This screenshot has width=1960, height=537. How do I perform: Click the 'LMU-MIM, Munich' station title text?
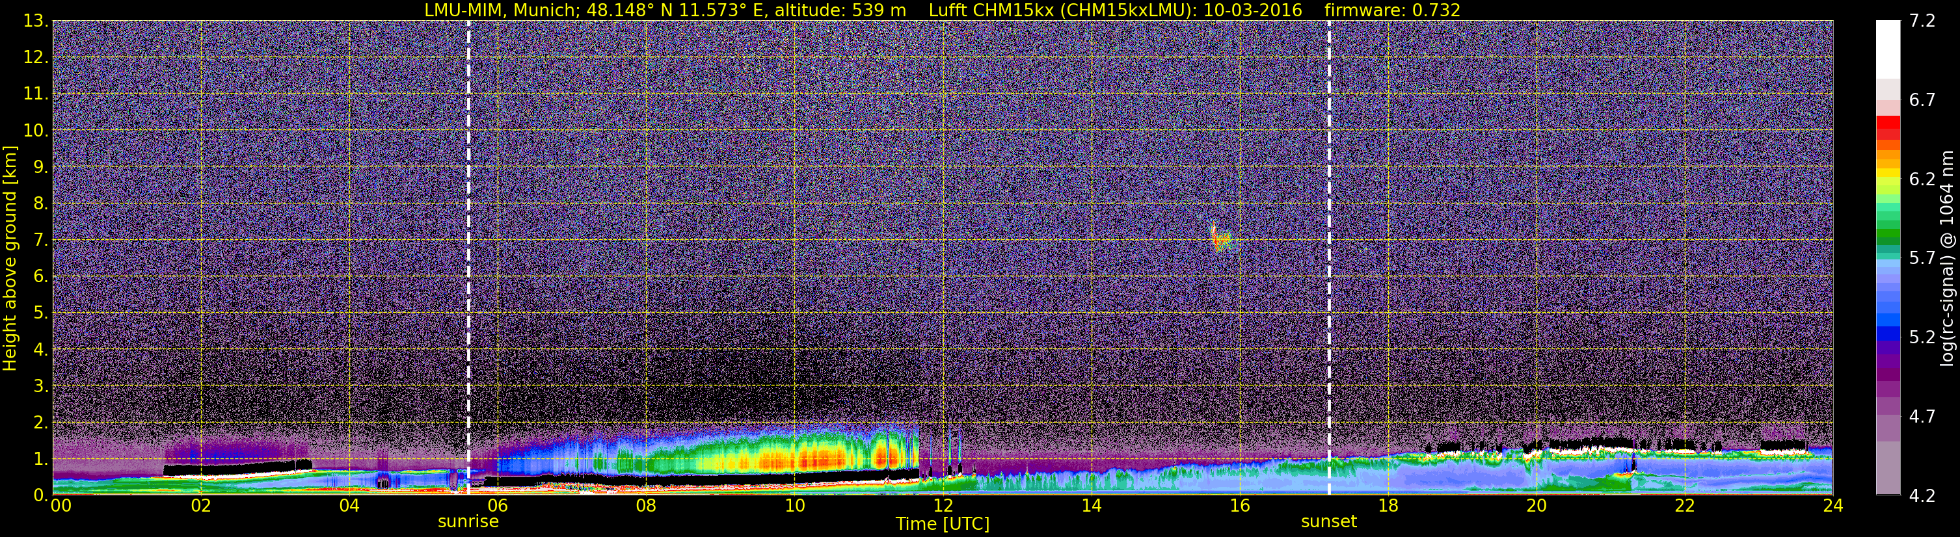coord(502,10)
